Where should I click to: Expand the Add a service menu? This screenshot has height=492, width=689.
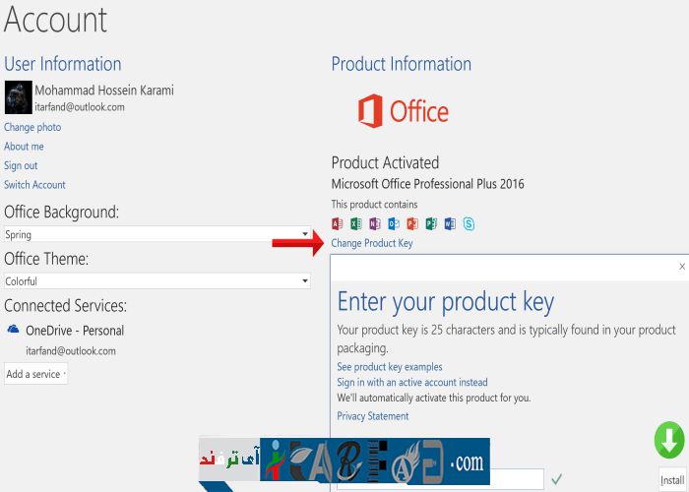point(36,374)
